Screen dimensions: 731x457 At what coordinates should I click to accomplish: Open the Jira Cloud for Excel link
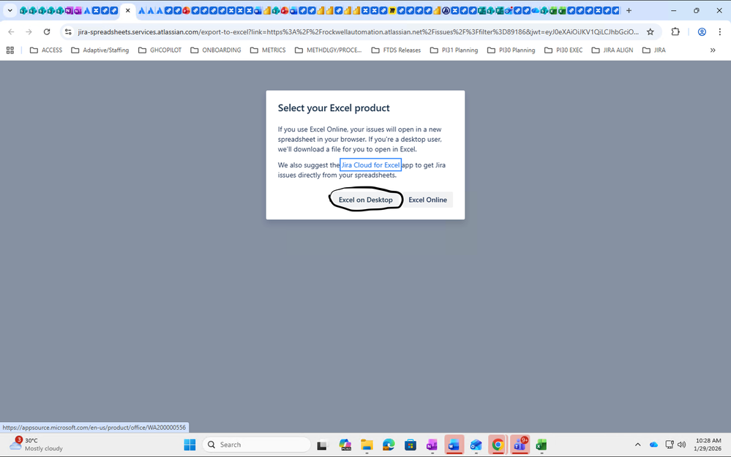(x=371, y=165)
